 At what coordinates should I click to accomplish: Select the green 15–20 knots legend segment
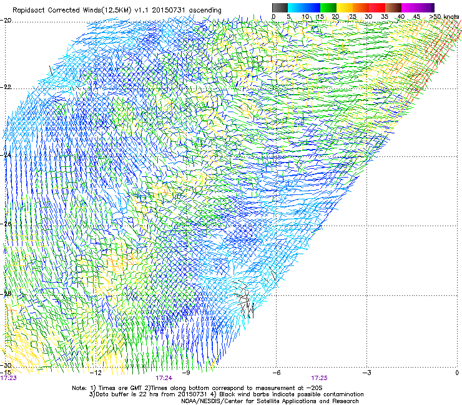(x=328, y=7)
